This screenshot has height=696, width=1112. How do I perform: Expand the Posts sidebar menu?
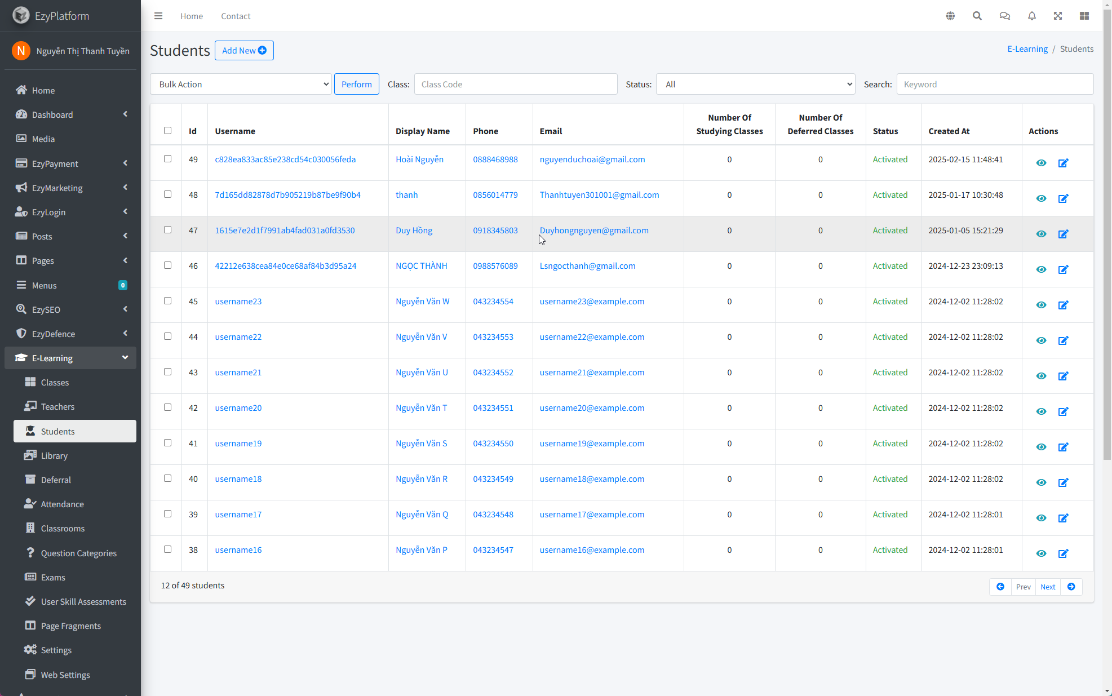(70, 236)
